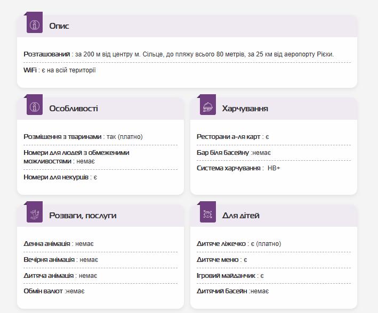Click the info icon beside Опис
The width and height of the screenshot is (378, 313).
35,25
